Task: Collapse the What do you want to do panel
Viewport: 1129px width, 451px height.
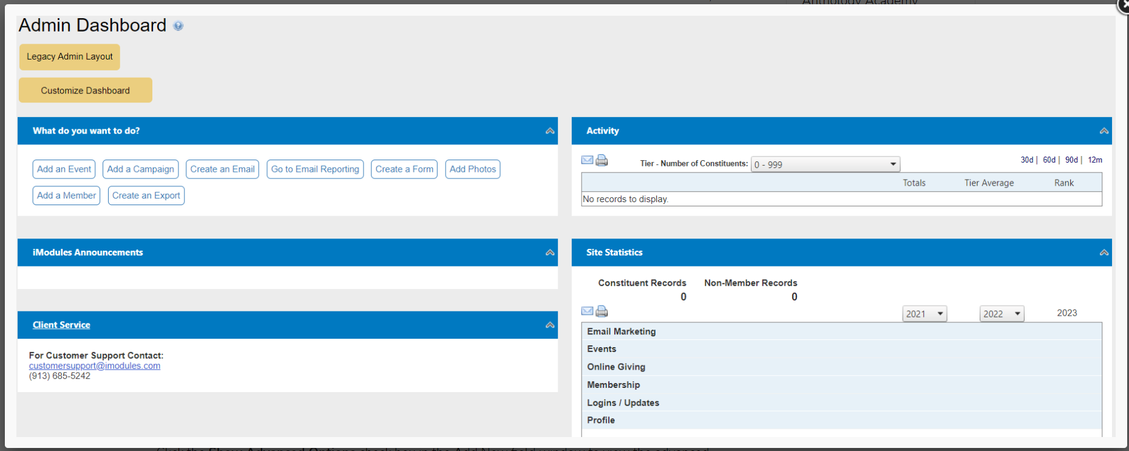Action: coord(550,131)
